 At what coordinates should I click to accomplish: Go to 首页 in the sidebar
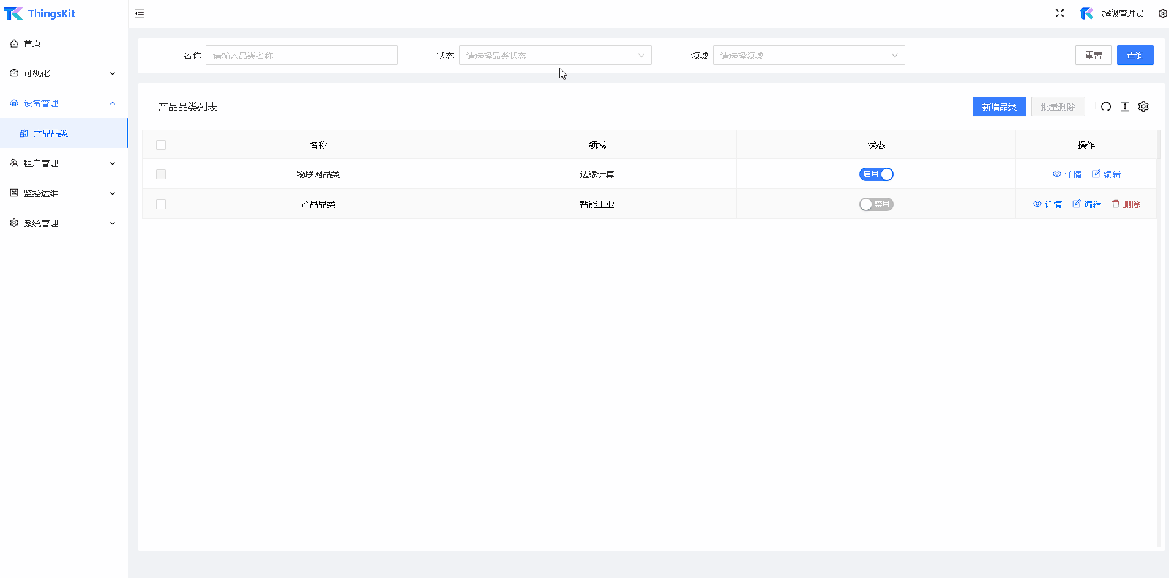click(x=32, y=43)
